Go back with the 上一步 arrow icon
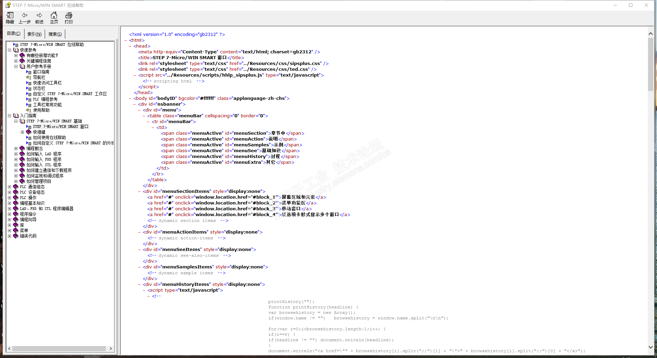The width and height of the screenshot is (657, 358). coord(24,15)
